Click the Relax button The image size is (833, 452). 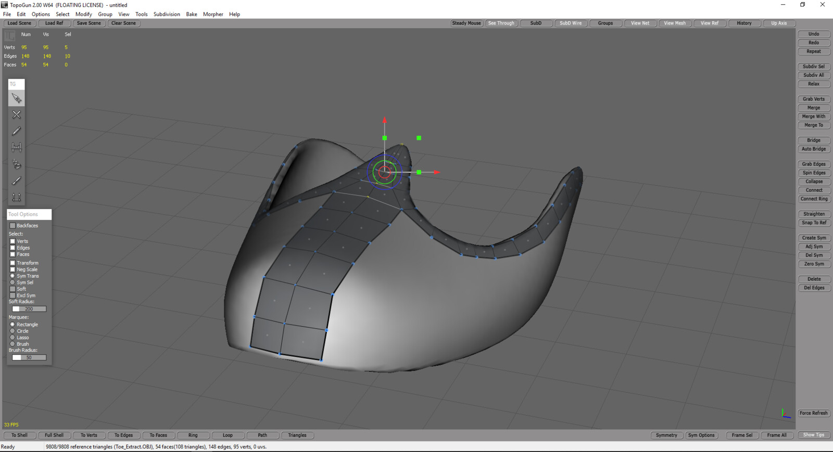pyautogui.click(x=814, y=84)
